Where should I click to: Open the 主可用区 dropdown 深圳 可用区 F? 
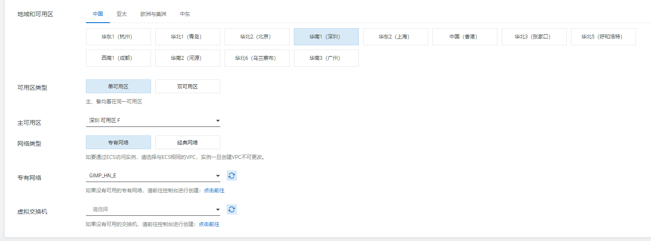[x=153, y=121]
